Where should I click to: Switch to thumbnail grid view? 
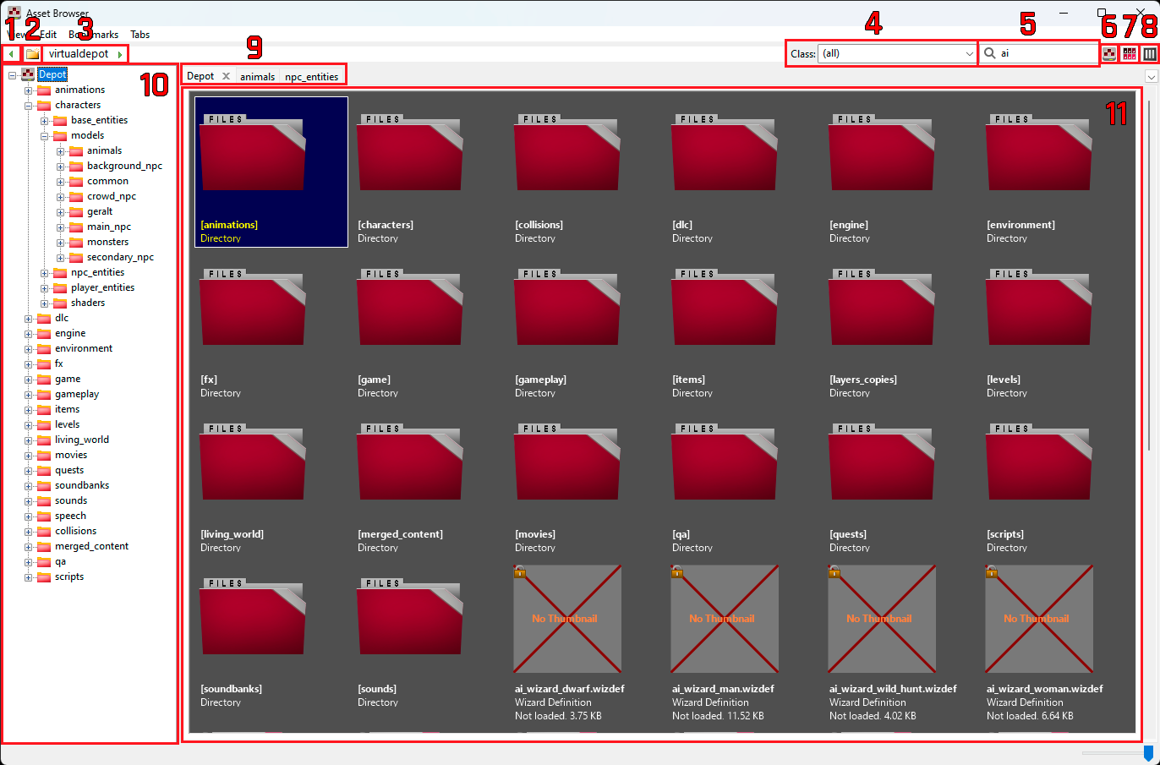[1130, 53]
